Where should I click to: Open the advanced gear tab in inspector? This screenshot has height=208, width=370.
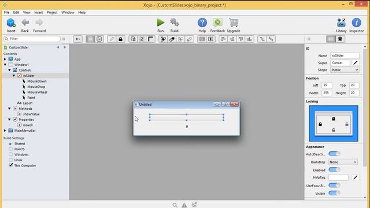340,39
